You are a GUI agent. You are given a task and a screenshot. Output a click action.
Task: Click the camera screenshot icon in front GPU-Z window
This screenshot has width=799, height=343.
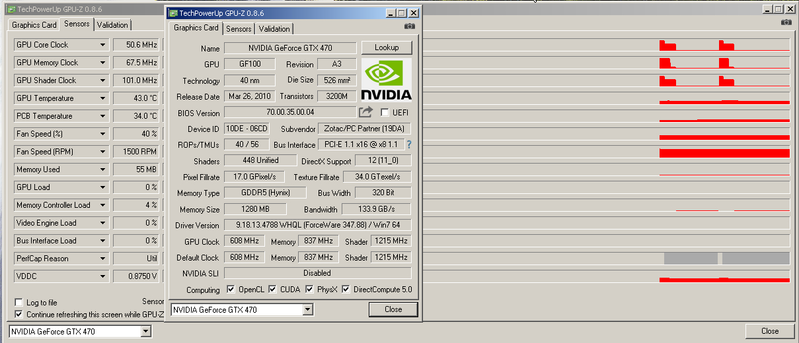(x=410, y=26)
